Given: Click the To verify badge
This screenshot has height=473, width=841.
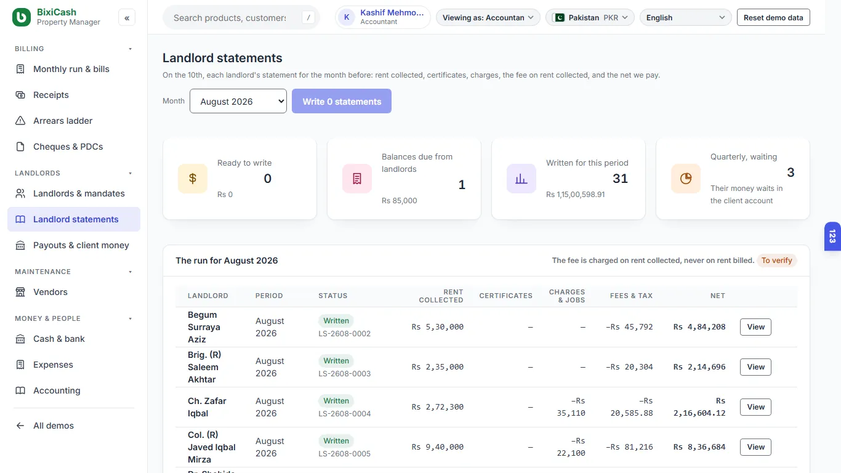Looking at the screenshot, I should click(x=777, y=261).
